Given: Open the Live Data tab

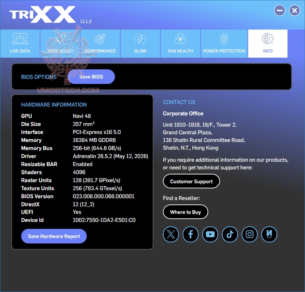Looking at the screenshot, I should [20, 44].
